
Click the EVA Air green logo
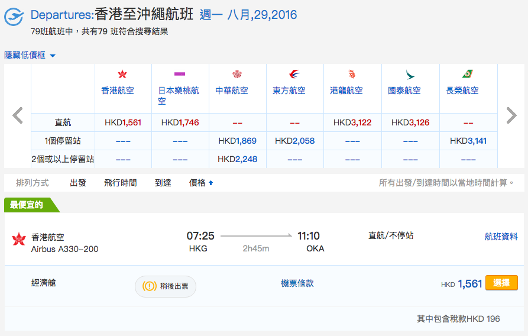point(468,74)
